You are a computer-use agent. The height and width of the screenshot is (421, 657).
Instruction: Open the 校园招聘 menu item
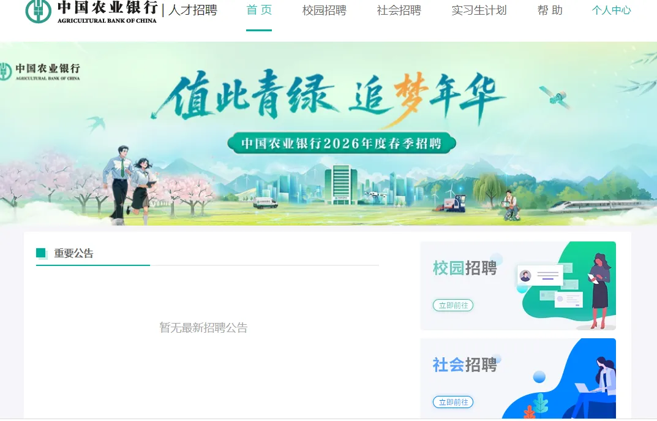point(325,10)
